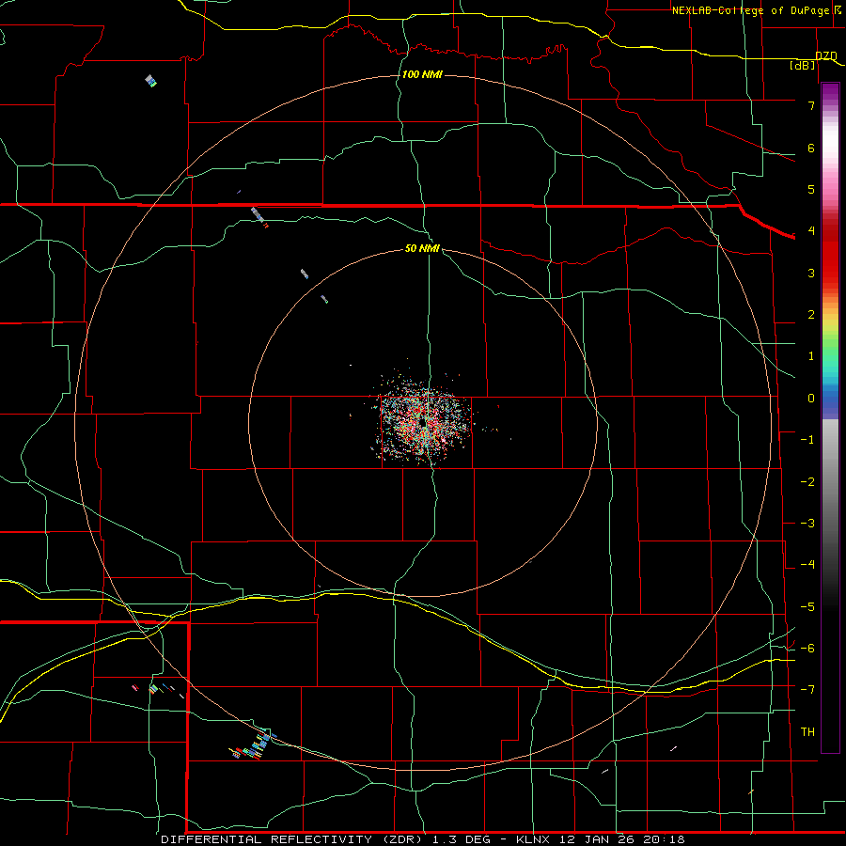Viewport: 846px width, 846px height.
Task: Click the 4 value on the color scale
Action: click(x=811, y=231)
